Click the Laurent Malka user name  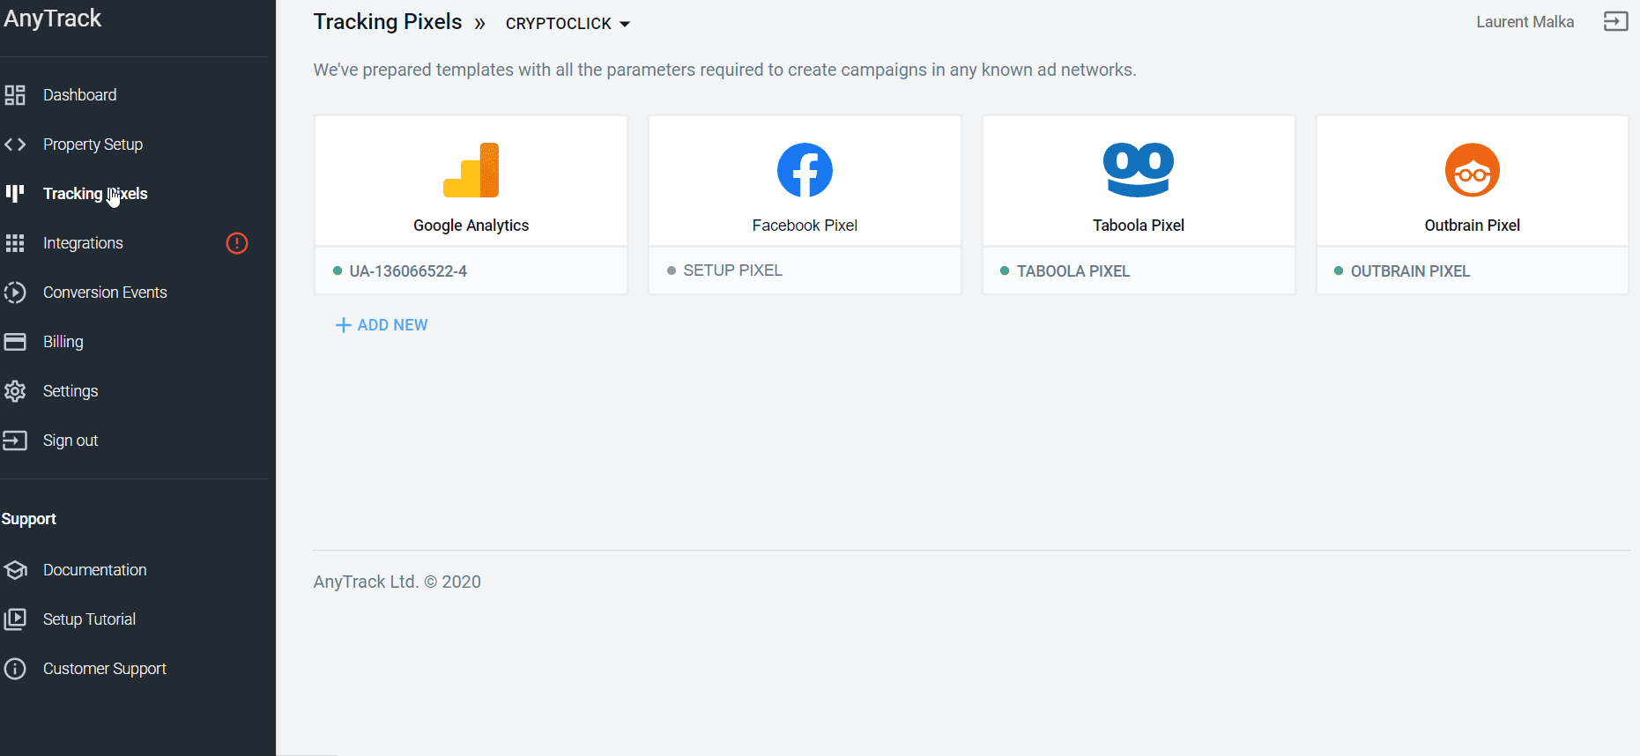click(x=1525, y=22)
